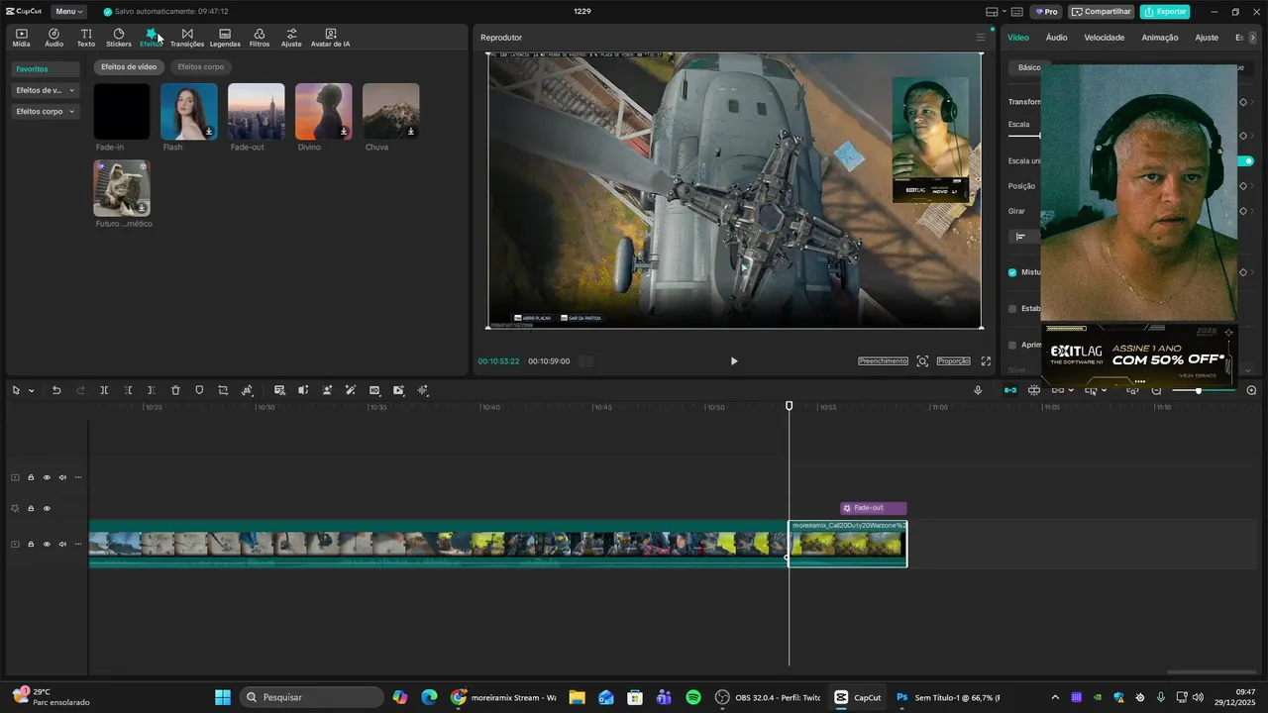
Task: Lock the effects track
Action: point(31,509)
